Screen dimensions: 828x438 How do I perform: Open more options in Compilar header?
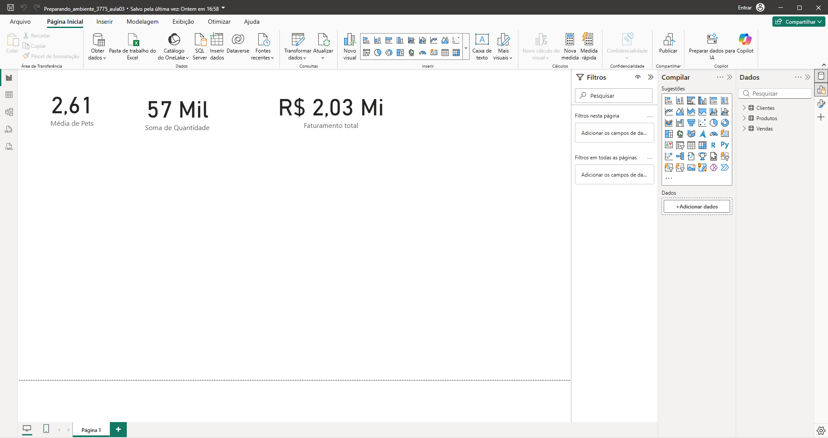720,77
